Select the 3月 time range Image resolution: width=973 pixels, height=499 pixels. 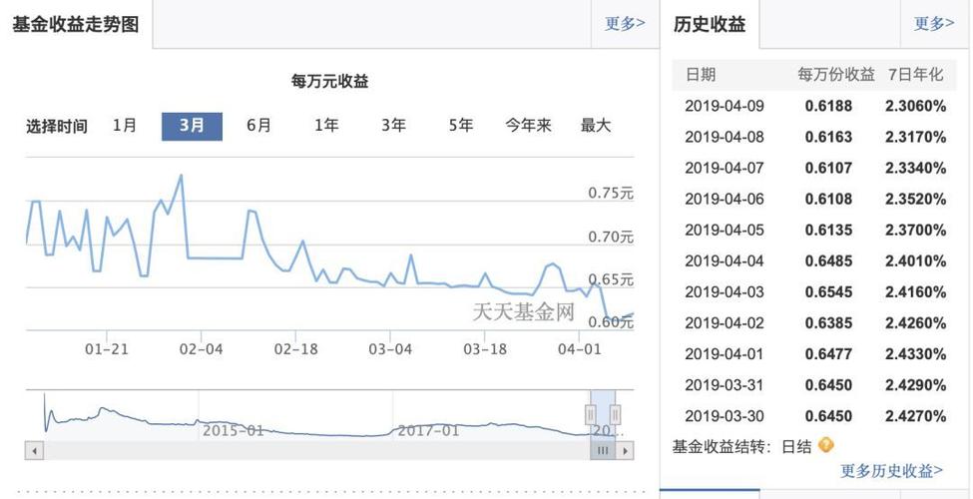click(x=192, y=125)
